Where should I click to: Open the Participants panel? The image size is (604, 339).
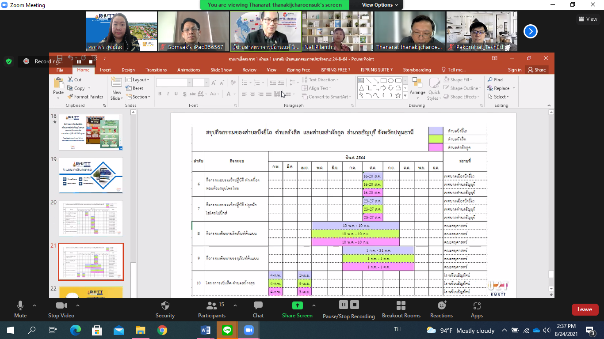212,309
